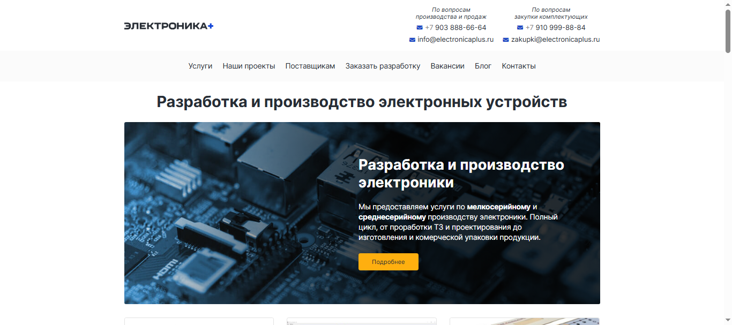Open the zakupki@electronicaplus.ru email link

pos(555,39)
